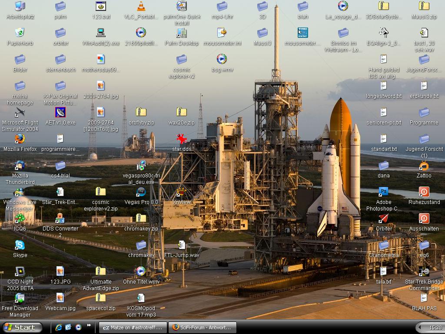Select the Adobe Photoshop shortcut icon

click(383, 192)
